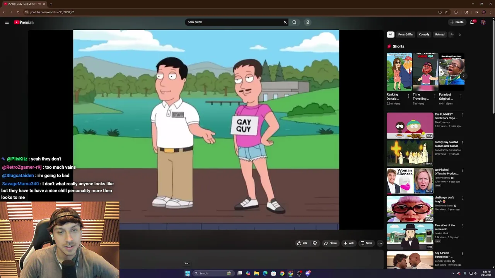Open volume control in system tray
This screenshot has height=278, width=495.
coord(475,273)
